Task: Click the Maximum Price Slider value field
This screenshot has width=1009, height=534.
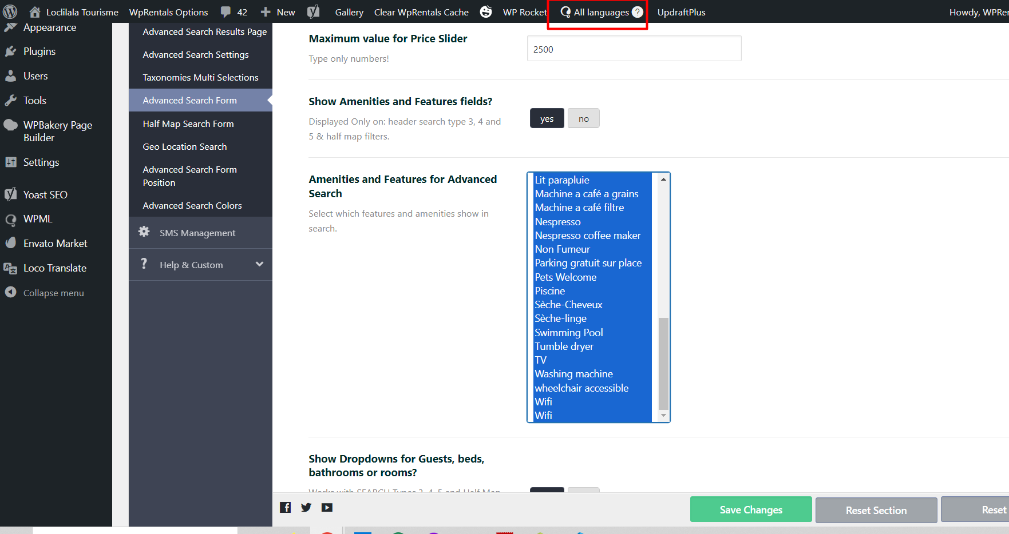Action: point(634,49)
